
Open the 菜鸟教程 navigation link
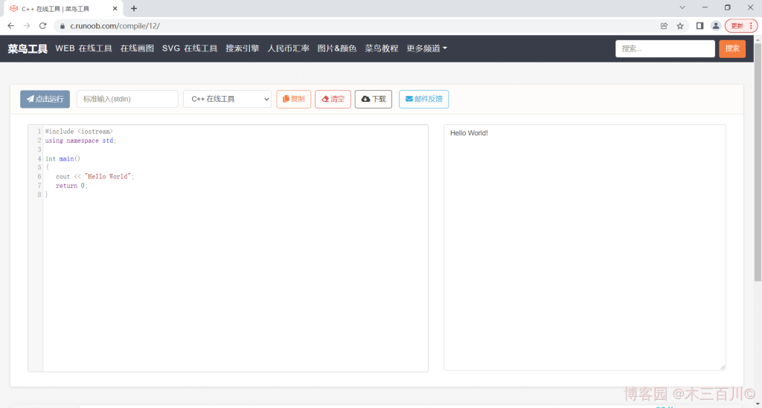tap(381, 48)
